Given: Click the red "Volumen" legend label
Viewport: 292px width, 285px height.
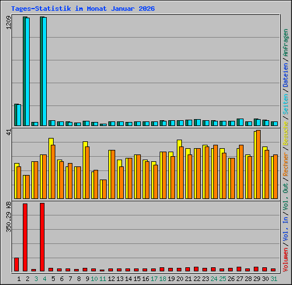Looking at the screenshot, I should click(x=286, y=260).
